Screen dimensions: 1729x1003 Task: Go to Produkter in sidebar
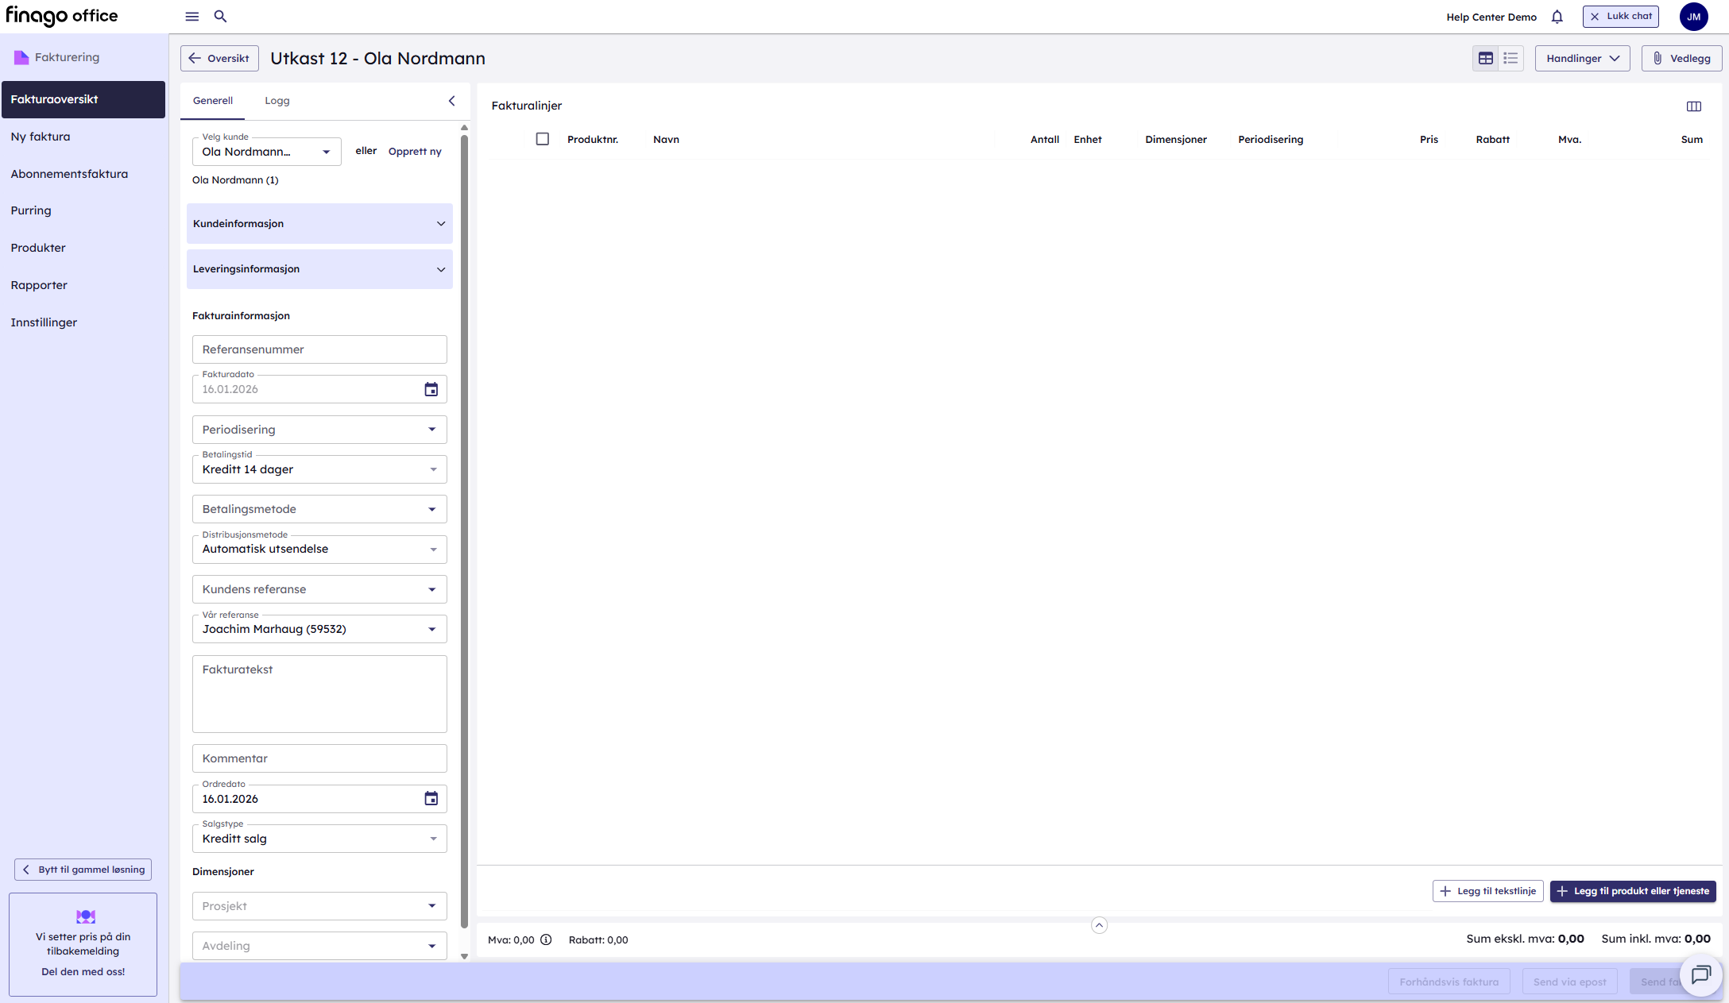click(x=38, y=248)
